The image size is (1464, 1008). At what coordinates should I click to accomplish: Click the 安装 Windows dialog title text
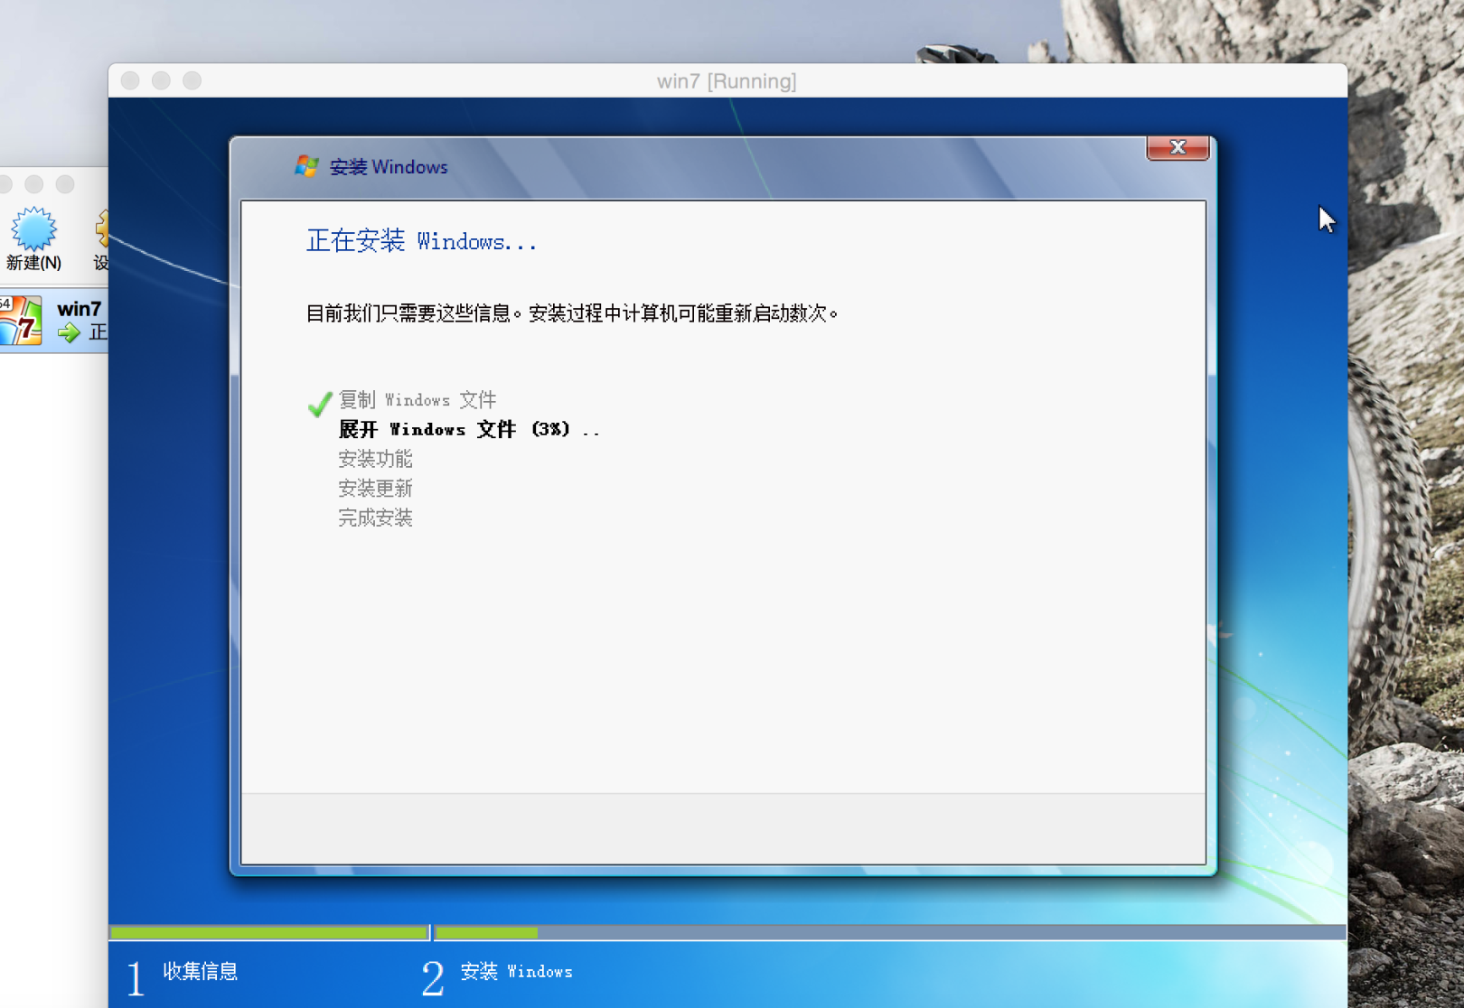(x=389, y=167)
